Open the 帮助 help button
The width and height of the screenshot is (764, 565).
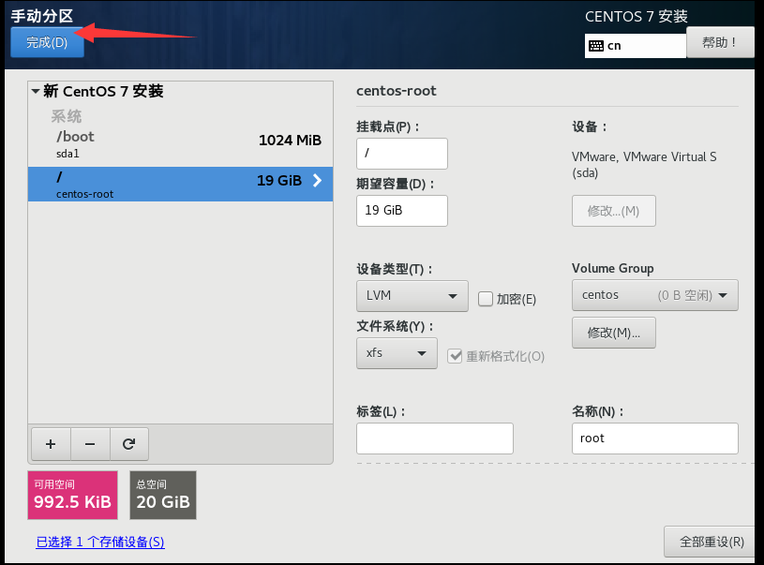click(x=720, y=43)
